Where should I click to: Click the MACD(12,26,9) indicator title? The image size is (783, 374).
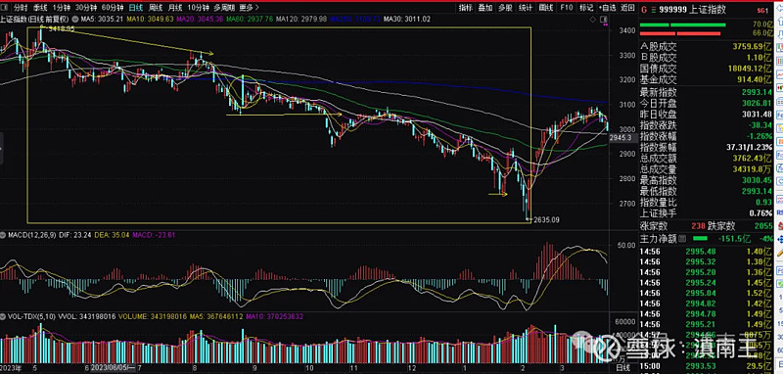pos(32,235)
